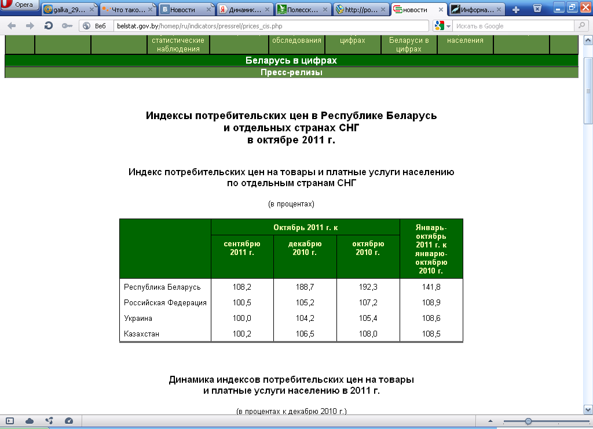Close the galka_29 tab
Image resolution: width=593 pixels, height=429 pixels.
(91, 10)
